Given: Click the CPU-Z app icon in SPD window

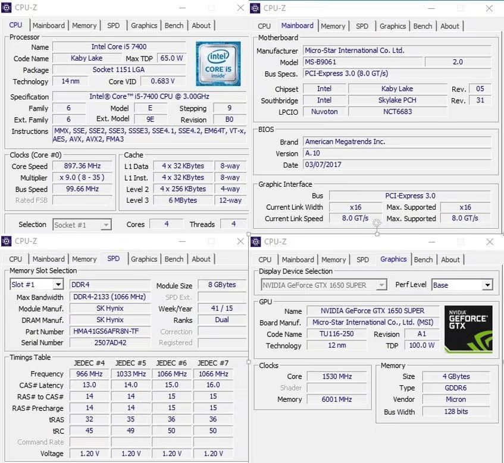Looking at the screenshot, I should click(7, 241).
